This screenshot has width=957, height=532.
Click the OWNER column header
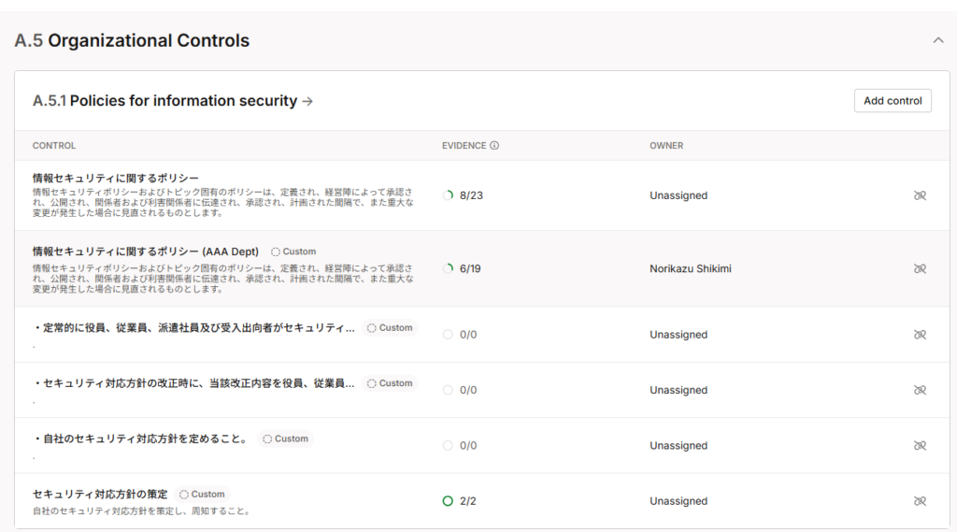[666, 146]
